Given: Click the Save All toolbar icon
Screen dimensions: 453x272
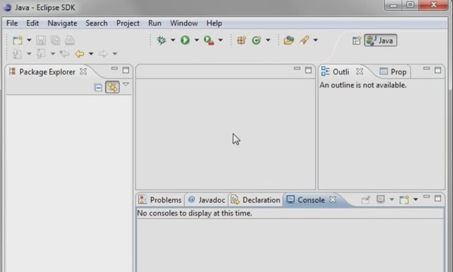Looking at the screenshot, I should point(55,40).
